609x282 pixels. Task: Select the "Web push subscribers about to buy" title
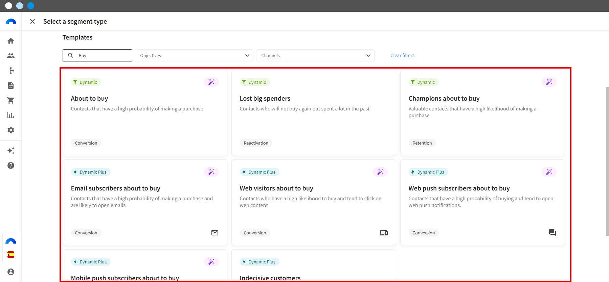click(459, 188)
